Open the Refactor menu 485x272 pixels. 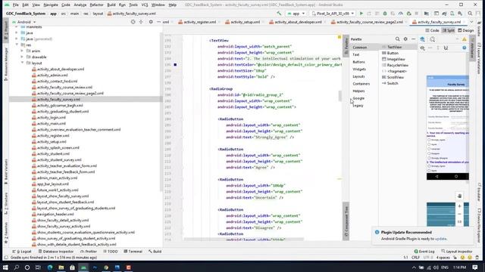click(96, 5)
